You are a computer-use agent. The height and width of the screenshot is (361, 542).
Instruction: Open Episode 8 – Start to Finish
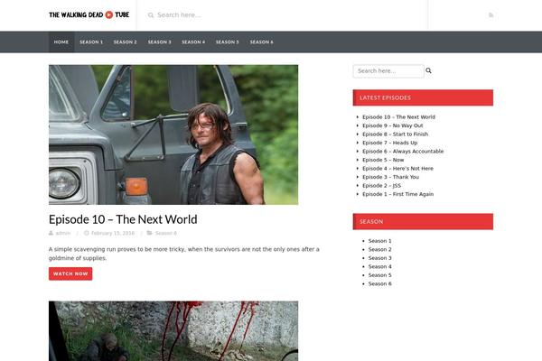point(395,134)
